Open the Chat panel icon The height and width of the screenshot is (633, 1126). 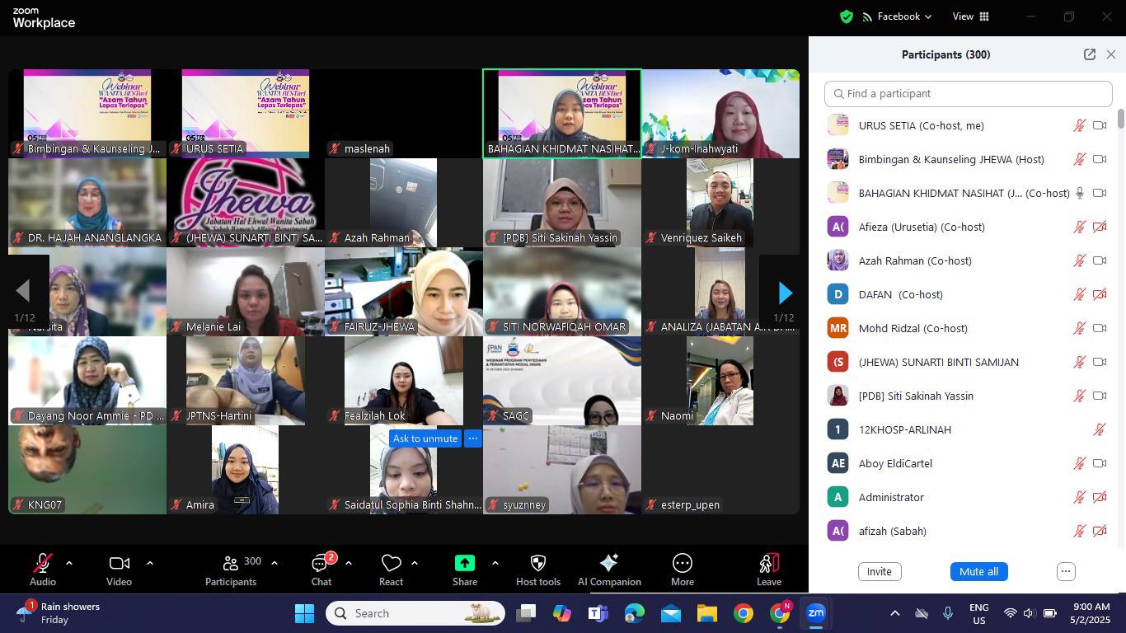click(320, 564)
